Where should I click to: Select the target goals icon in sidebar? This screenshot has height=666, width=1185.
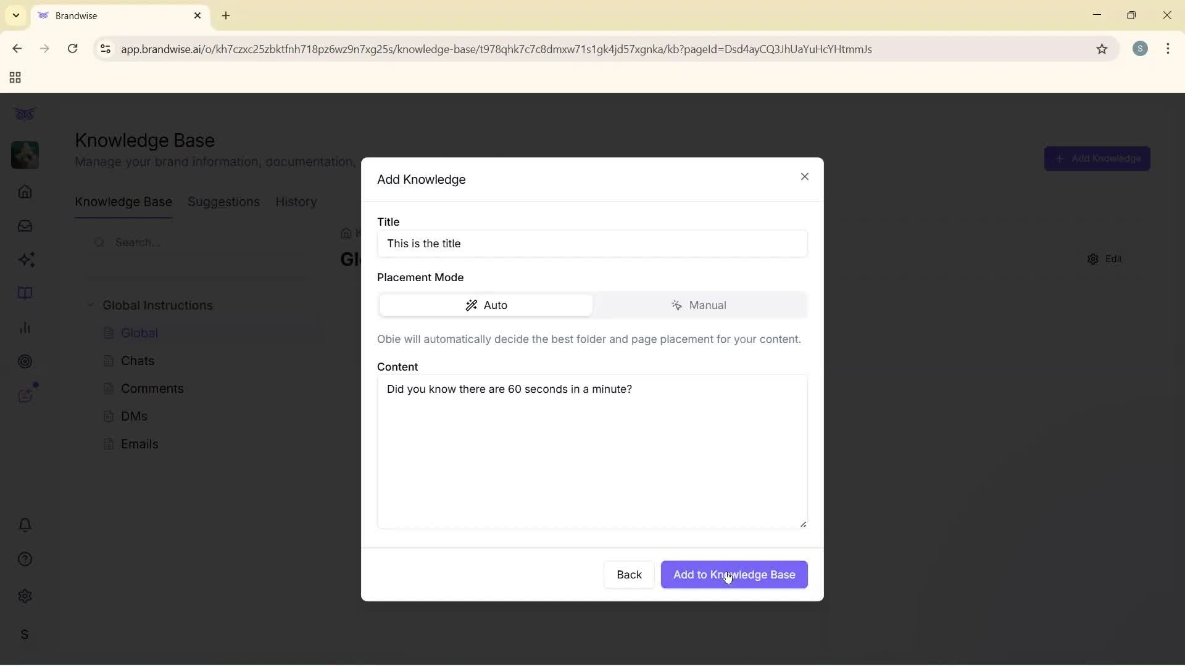tap(25, 361)
